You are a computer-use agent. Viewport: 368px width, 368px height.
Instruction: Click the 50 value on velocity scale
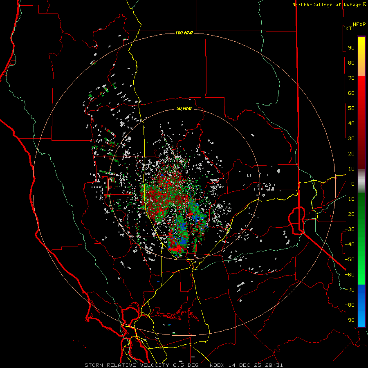click(351, 108)
